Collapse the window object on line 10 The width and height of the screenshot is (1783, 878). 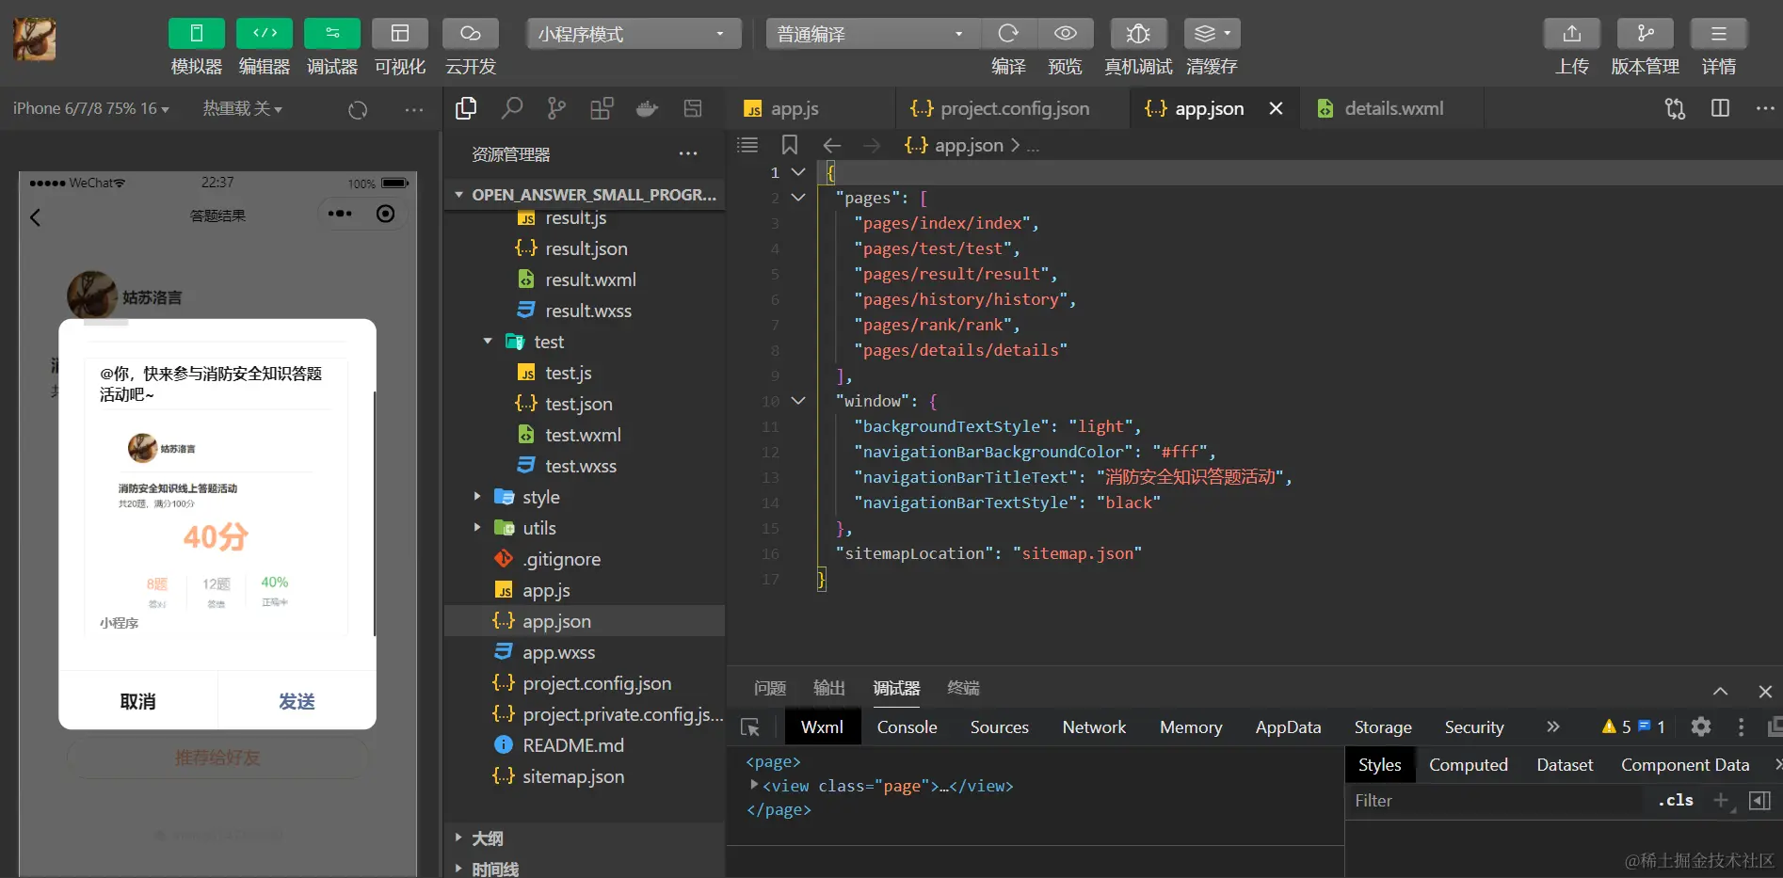click(x=798, y=401)
